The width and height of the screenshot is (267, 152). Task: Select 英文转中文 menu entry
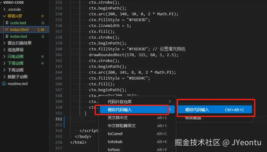pos(137,118)
